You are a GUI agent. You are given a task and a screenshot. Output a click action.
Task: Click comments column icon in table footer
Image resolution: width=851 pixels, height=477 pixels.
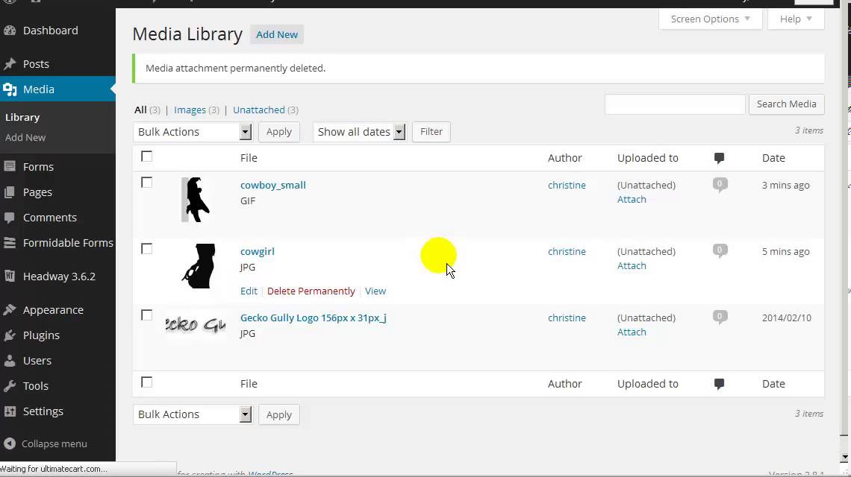719,384
